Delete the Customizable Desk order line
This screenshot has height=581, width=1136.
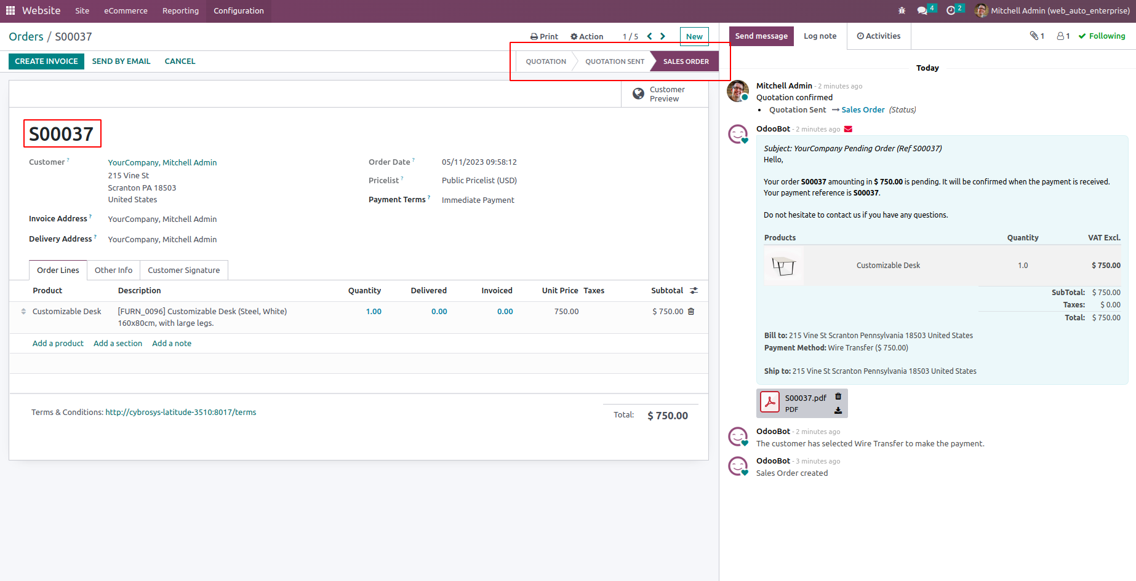[691, 312]
